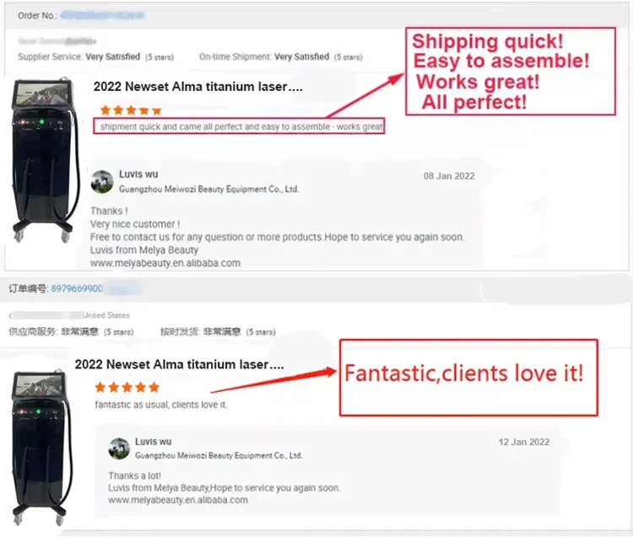Click Luvis wu name in second reply
Screen dimensions: 633x537
[153, 442]
